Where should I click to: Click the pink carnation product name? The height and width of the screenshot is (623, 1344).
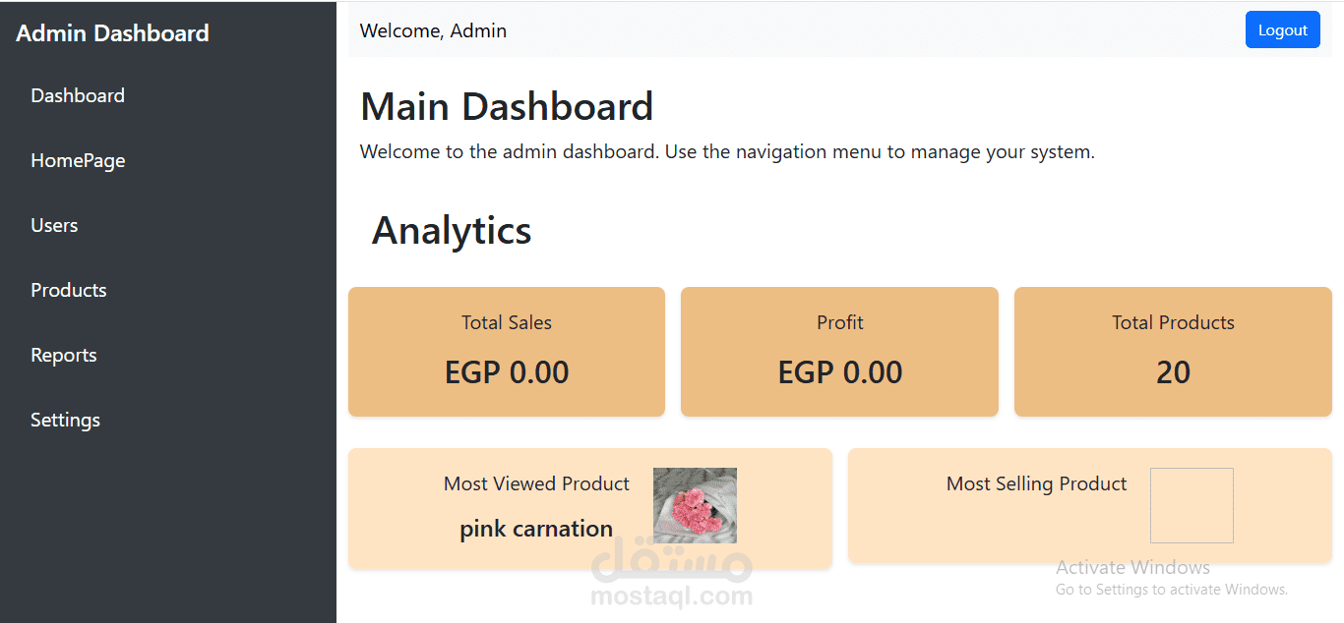536,529
